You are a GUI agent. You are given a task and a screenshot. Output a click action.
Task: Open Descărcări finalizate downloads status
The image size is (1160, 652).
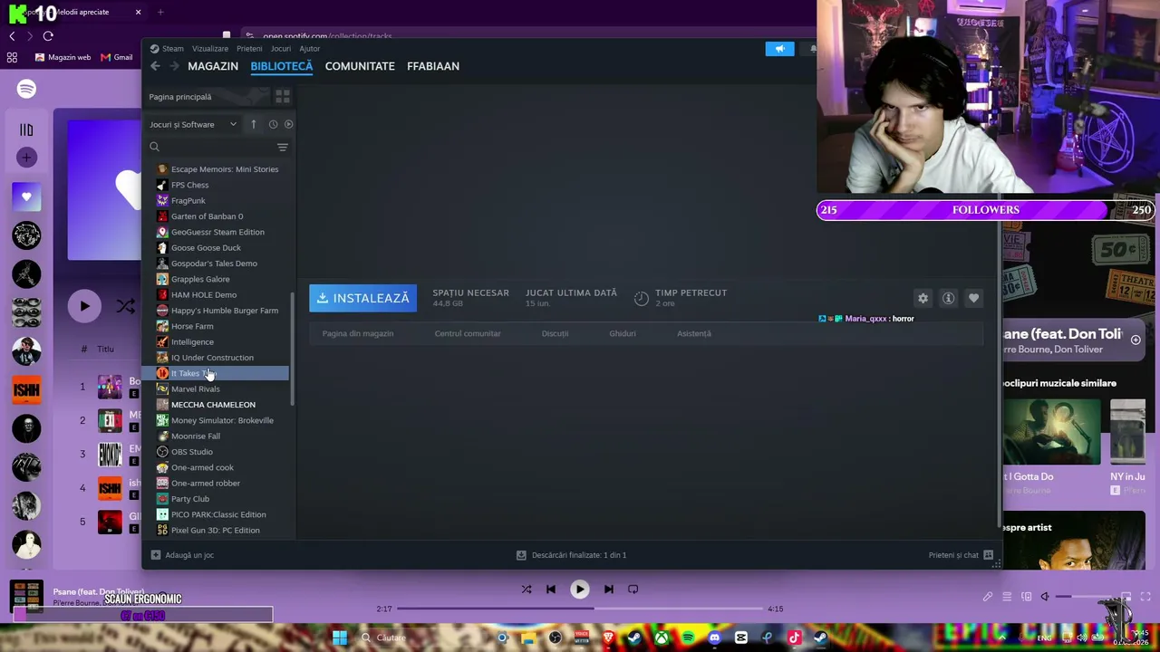(571, 555)
